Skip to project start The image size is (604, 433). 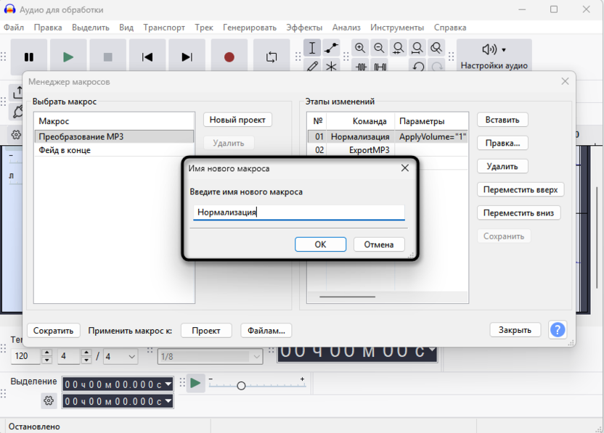147,55
